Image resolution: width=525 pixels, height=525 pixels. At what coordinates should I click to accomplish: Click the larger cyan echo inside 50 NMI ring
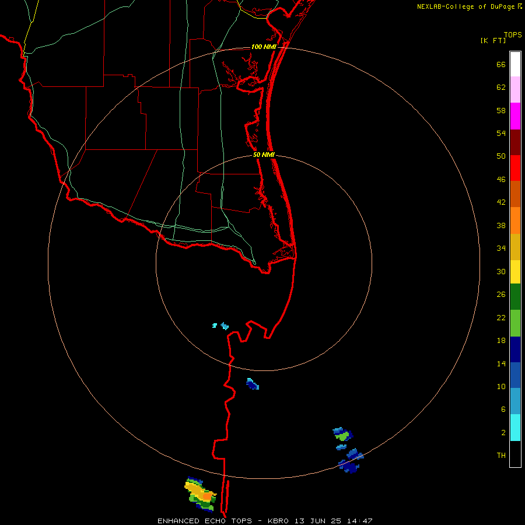[225, 325]
